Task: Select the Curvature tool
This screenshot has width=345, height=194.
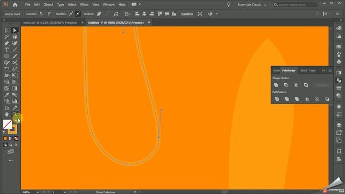Action: (15, 43)
